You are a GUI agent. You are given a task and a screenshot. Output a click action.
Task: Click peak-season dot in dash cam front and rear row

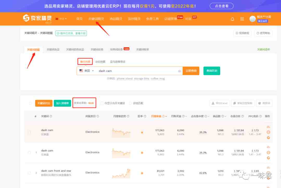click(x=142, y=173)
